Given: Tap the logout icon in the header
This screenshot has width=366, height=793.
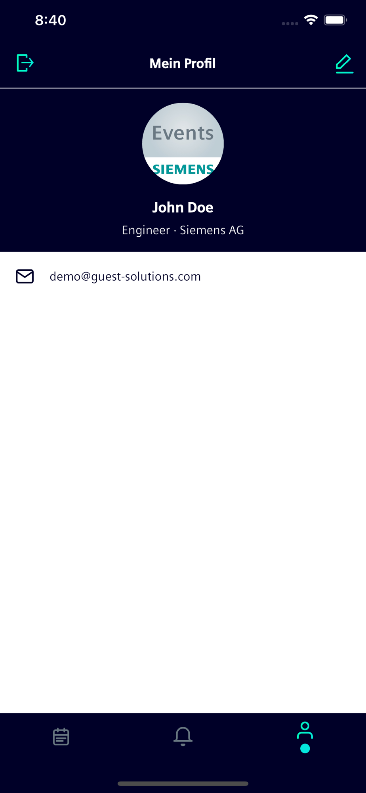Looking at the screenshot, I should (25, 63).
